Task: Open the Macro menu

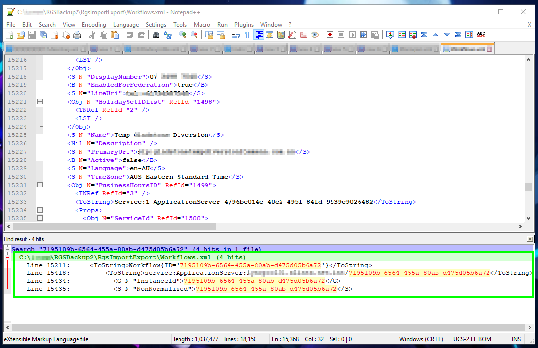Action: click(x=202, y=25)
